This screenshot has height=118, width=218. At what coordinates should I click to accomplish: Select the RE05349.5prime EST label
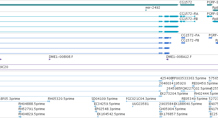point(194,99)
